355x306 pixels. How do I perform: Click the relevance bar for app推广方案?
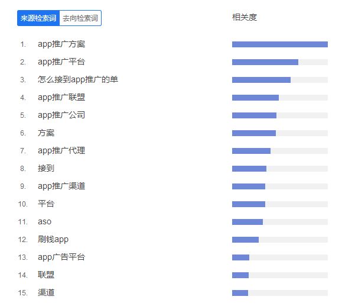click(x=280, y=44)
